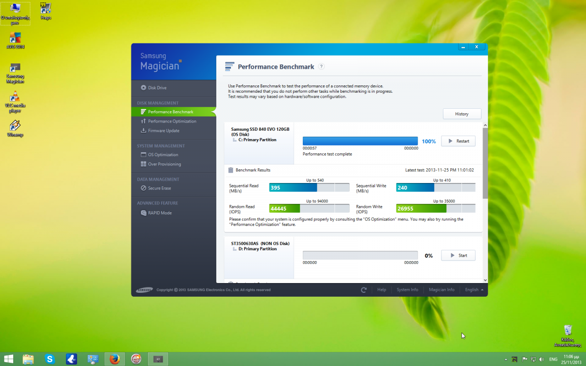Open System Info
586x366 pixels.
407,290
